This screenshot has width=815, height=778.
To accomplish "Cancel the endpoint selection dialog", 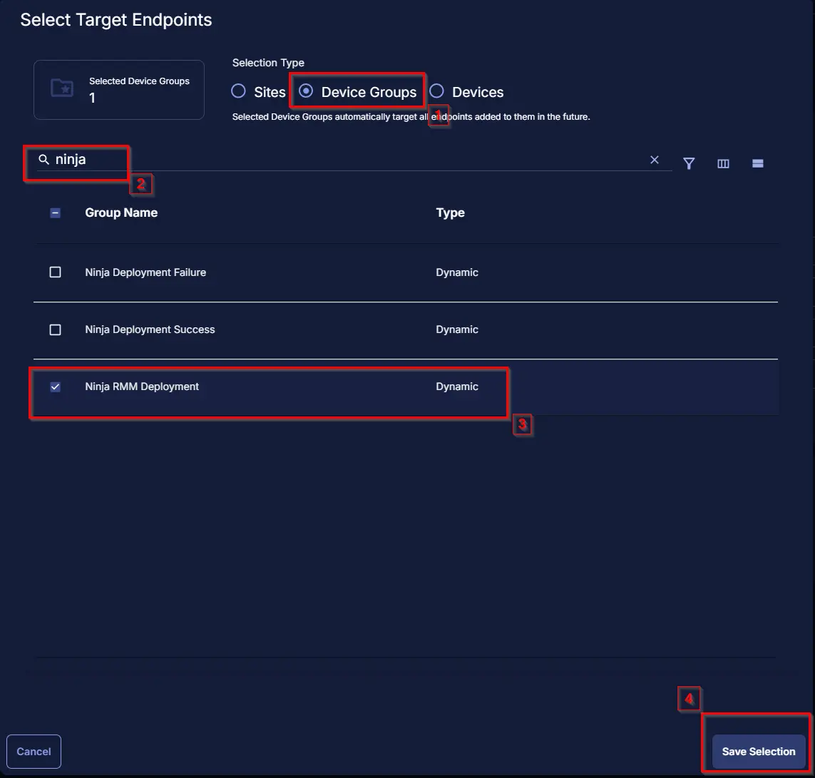I will pyautogui.click(x=34, y=752).
